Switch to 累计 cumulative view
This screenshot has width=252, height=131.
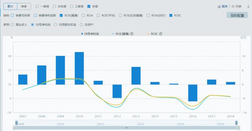10,7
